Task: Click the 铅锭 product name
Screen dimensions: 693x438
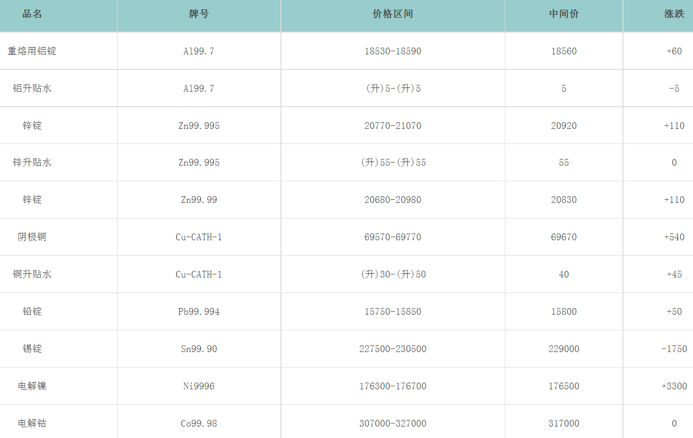Action: point(32,312)
